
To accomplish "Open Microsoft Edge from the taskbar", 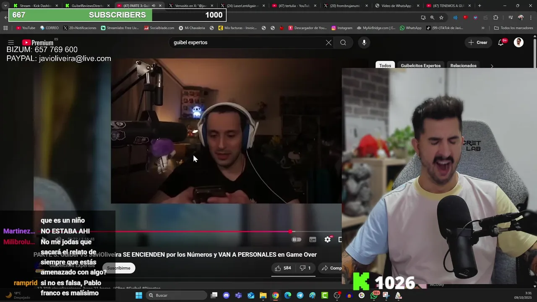I will [288, 295].
